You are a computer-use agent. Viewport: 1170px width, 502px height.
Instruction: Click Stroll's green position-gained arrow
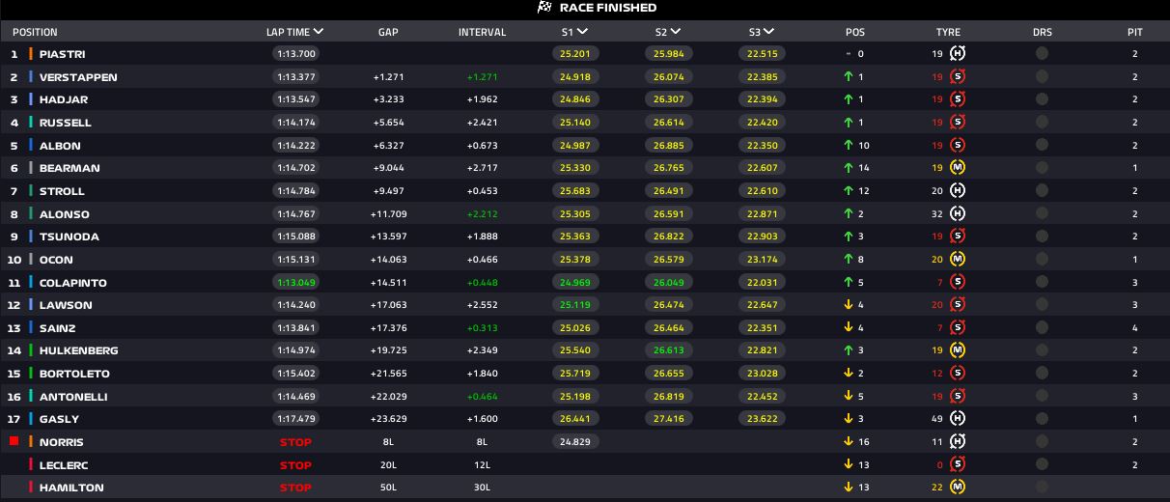coord(848,191)
